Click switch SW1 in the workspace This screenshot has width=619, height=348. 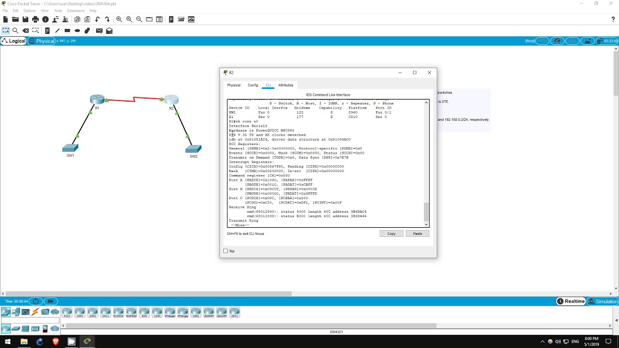[x=70, y=148]
